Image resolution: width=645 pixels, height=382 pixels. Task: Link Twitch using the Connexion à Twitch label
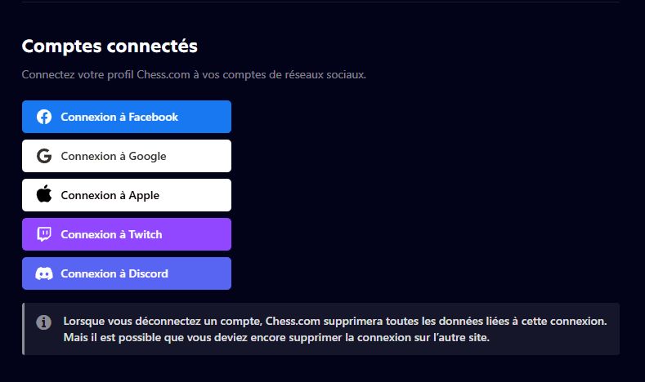[x=111, y=234]
